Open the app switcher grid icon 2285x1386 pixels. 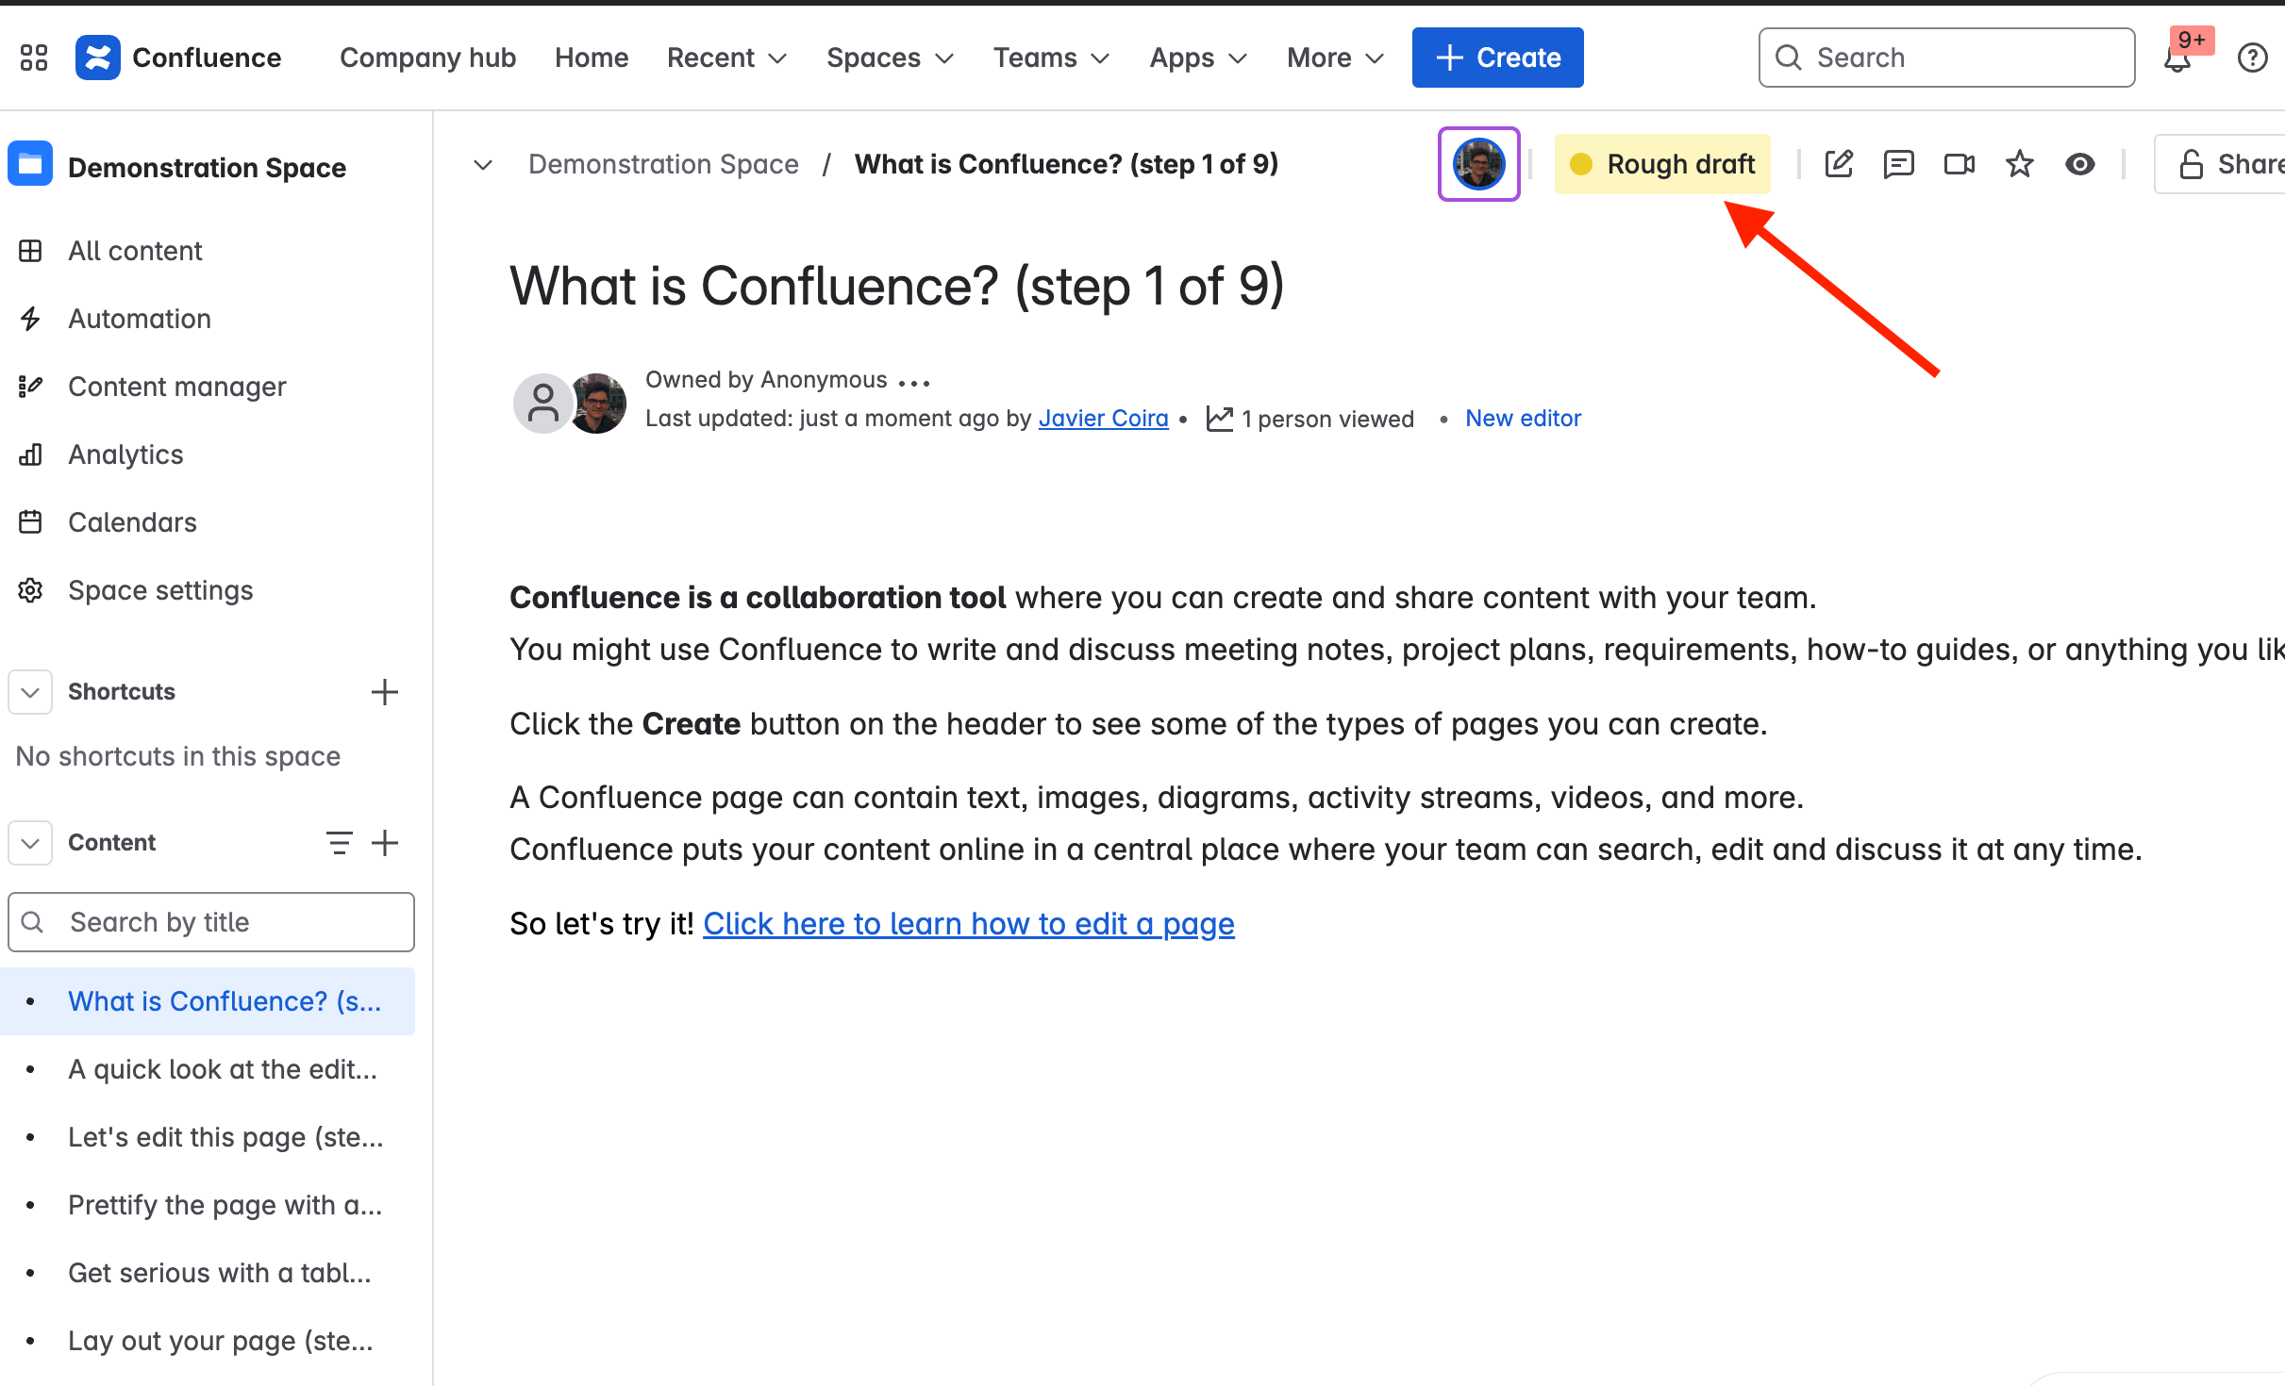[34, 57]
